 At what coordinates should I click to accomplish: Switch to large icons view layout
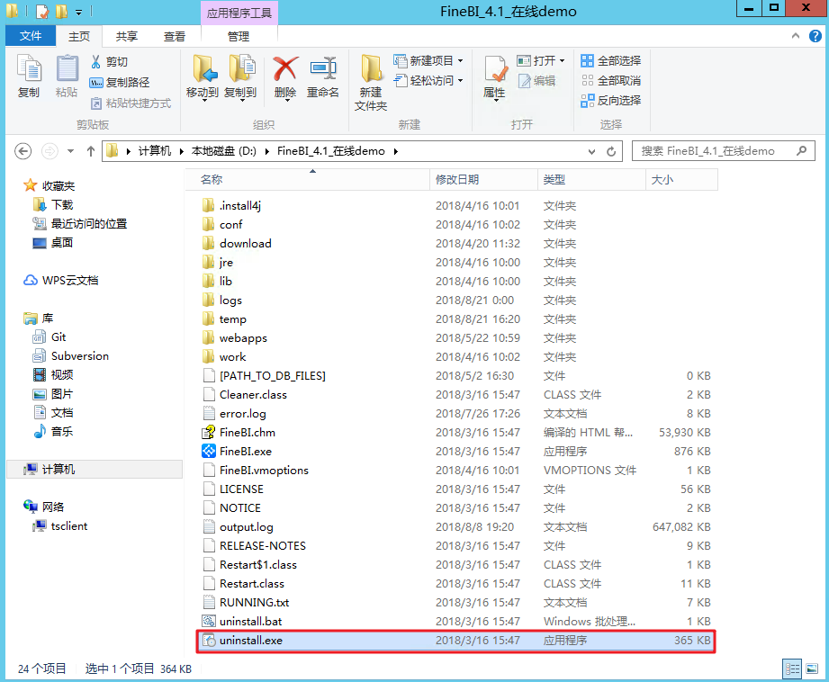point(812,669)
